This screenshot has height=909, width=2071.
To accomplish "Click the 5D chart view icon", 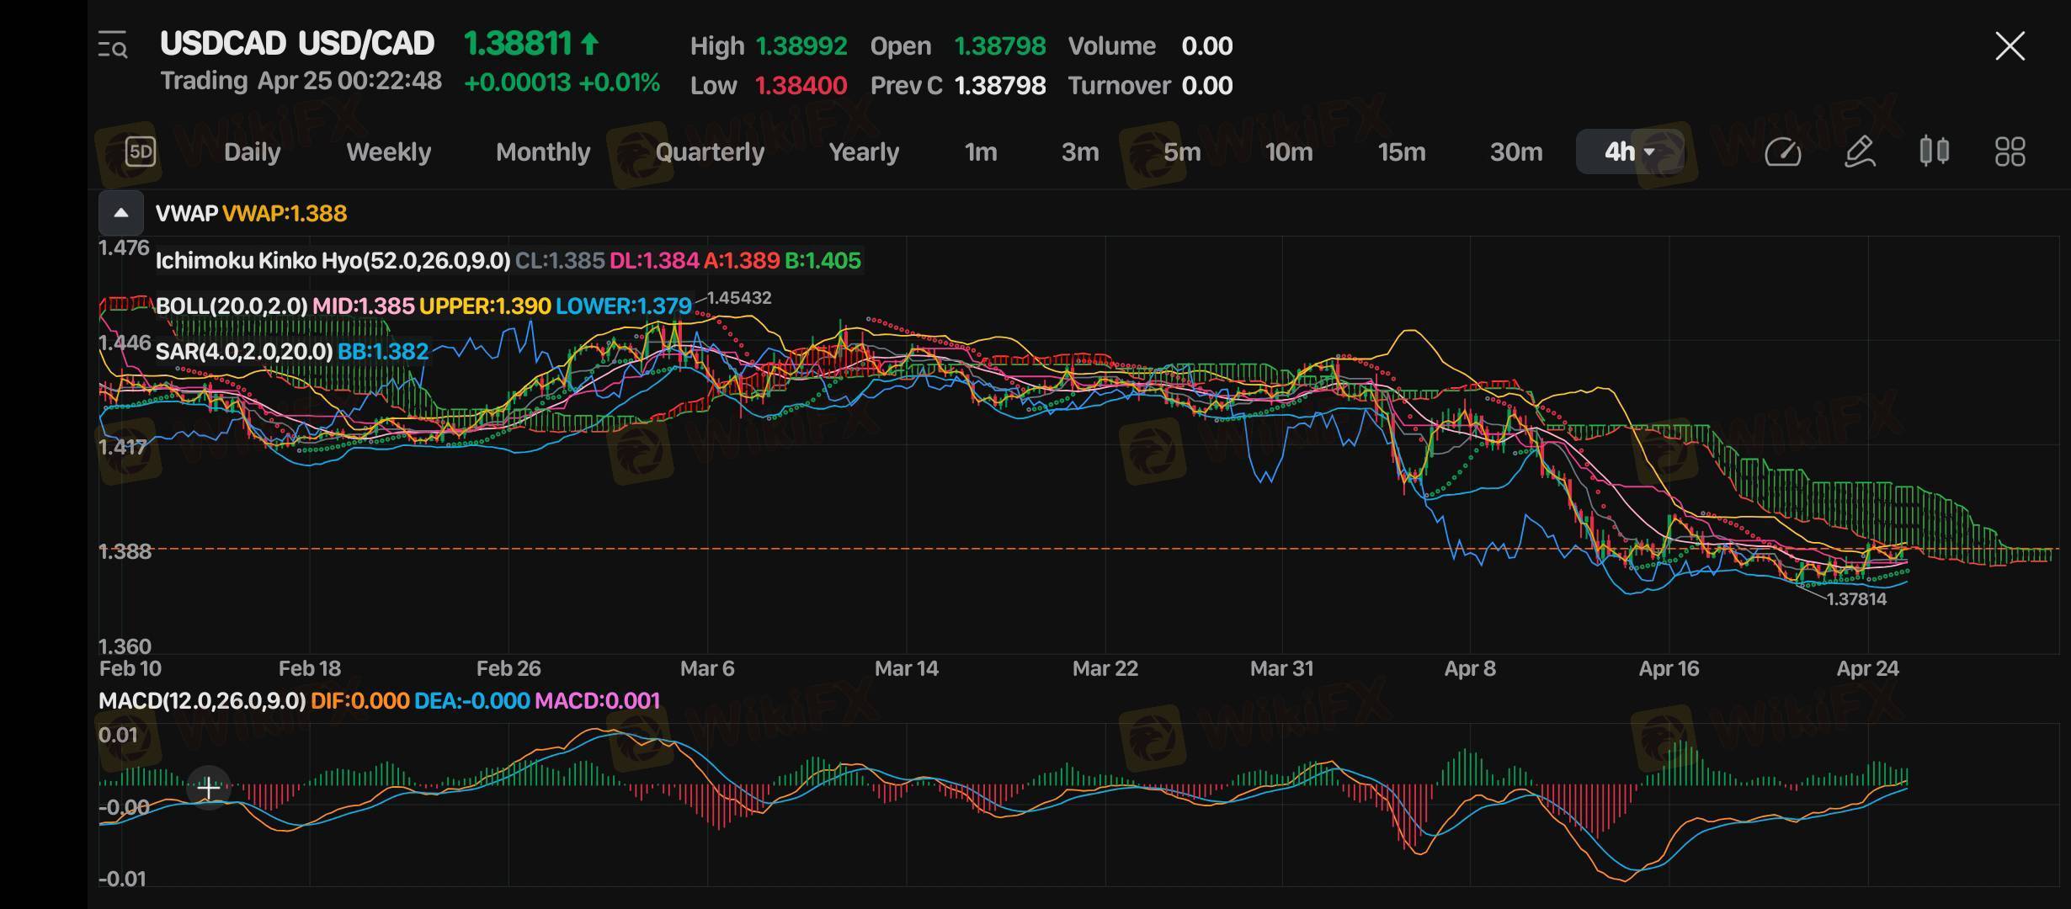I will click(x=141, y=151).
